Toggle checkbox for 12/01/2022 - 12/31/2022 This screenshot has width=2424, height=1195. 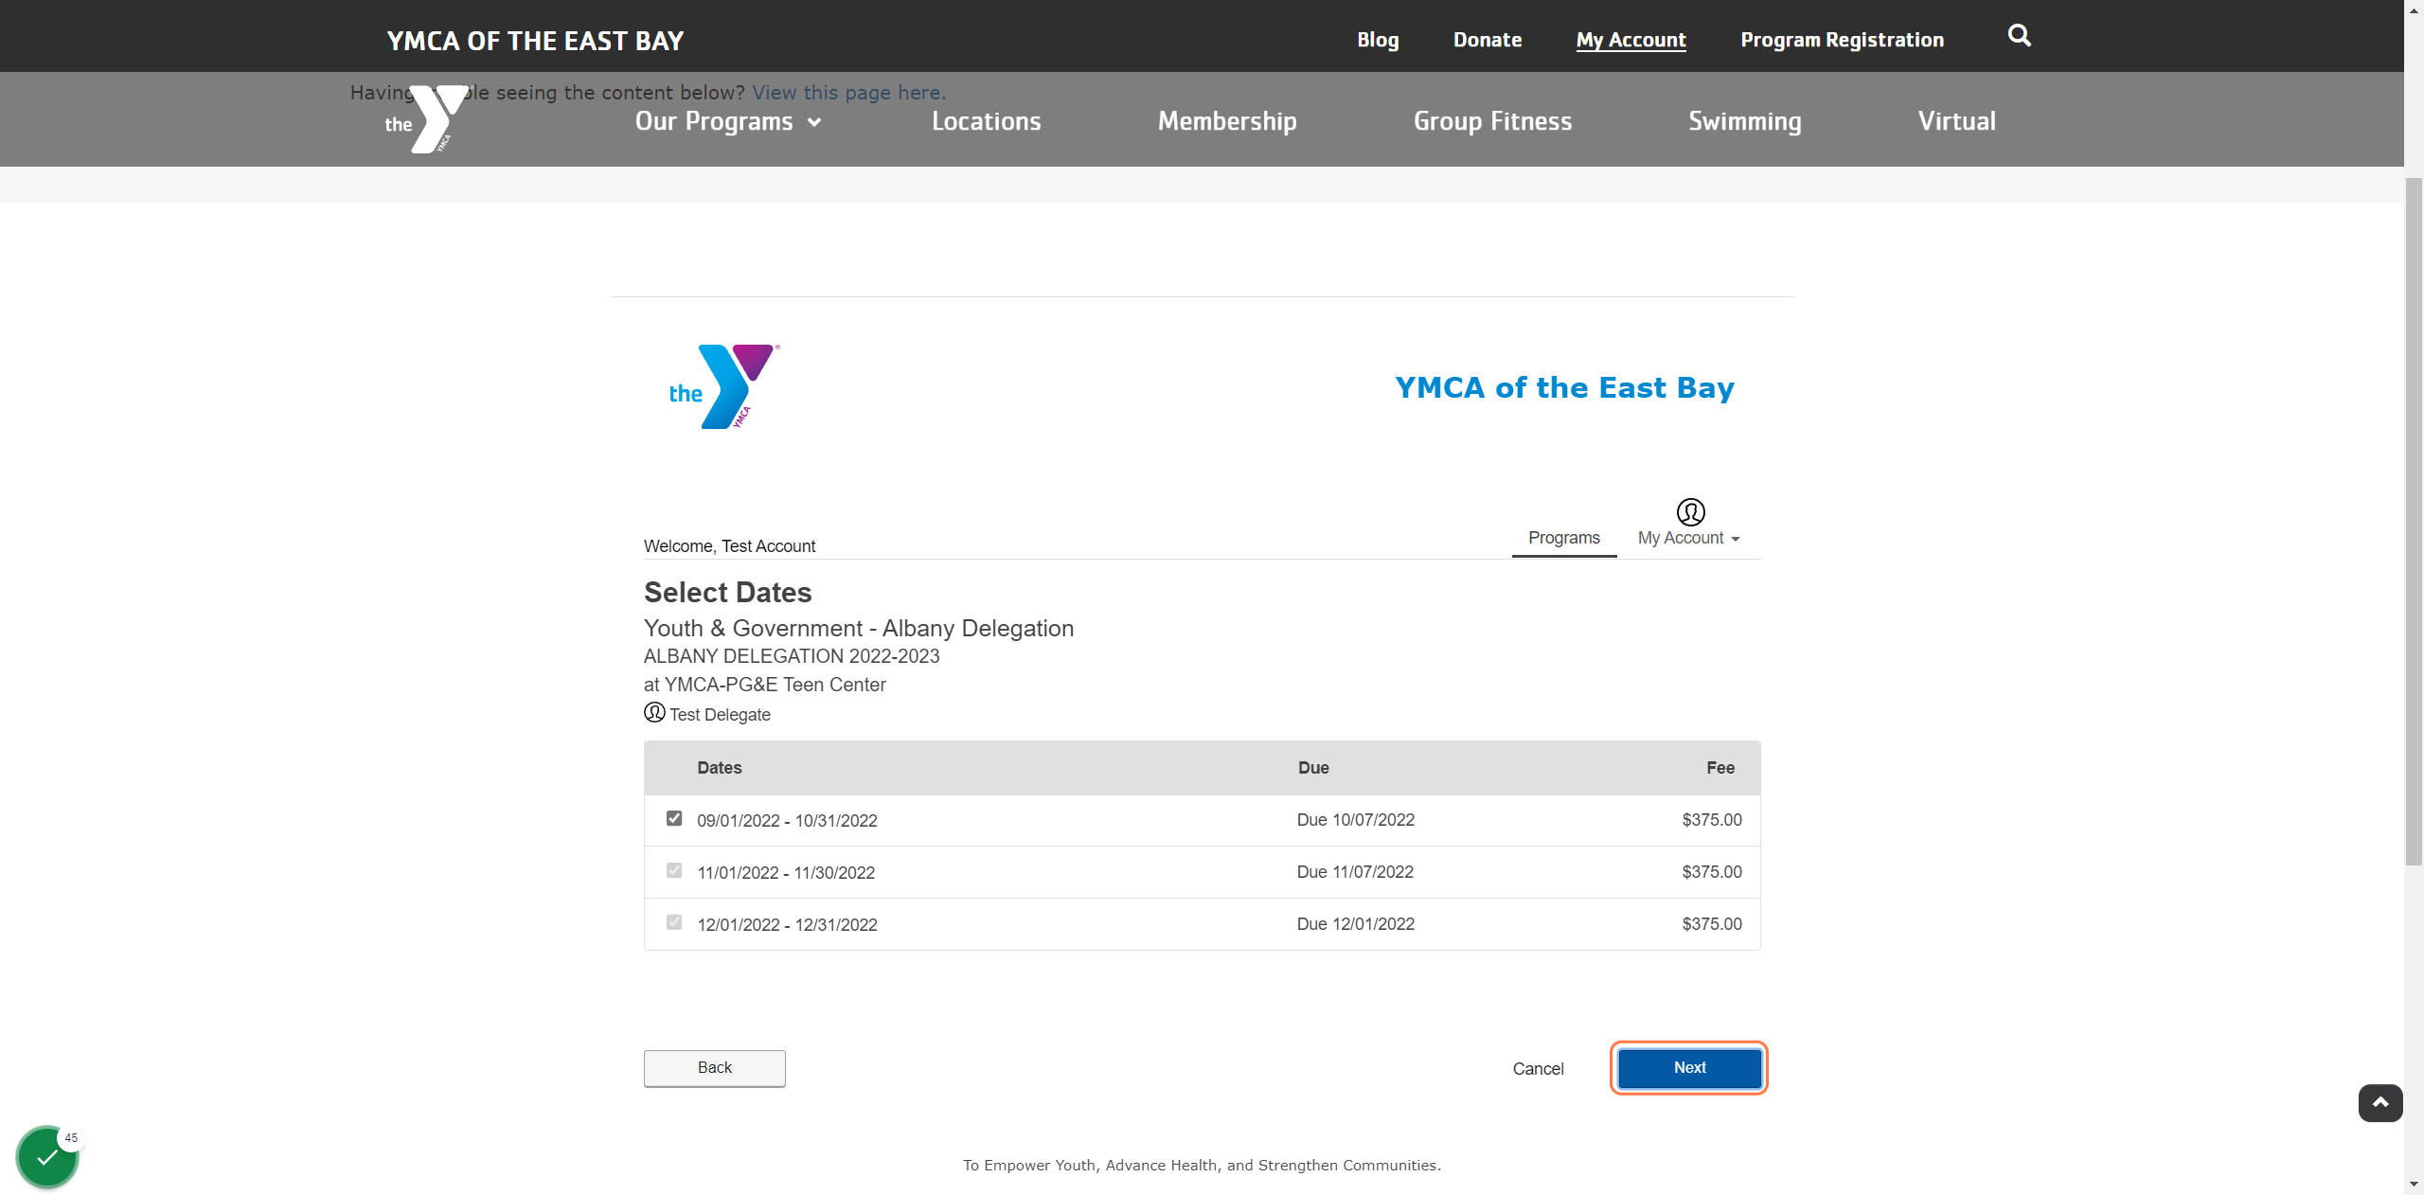tap(674, 922)
